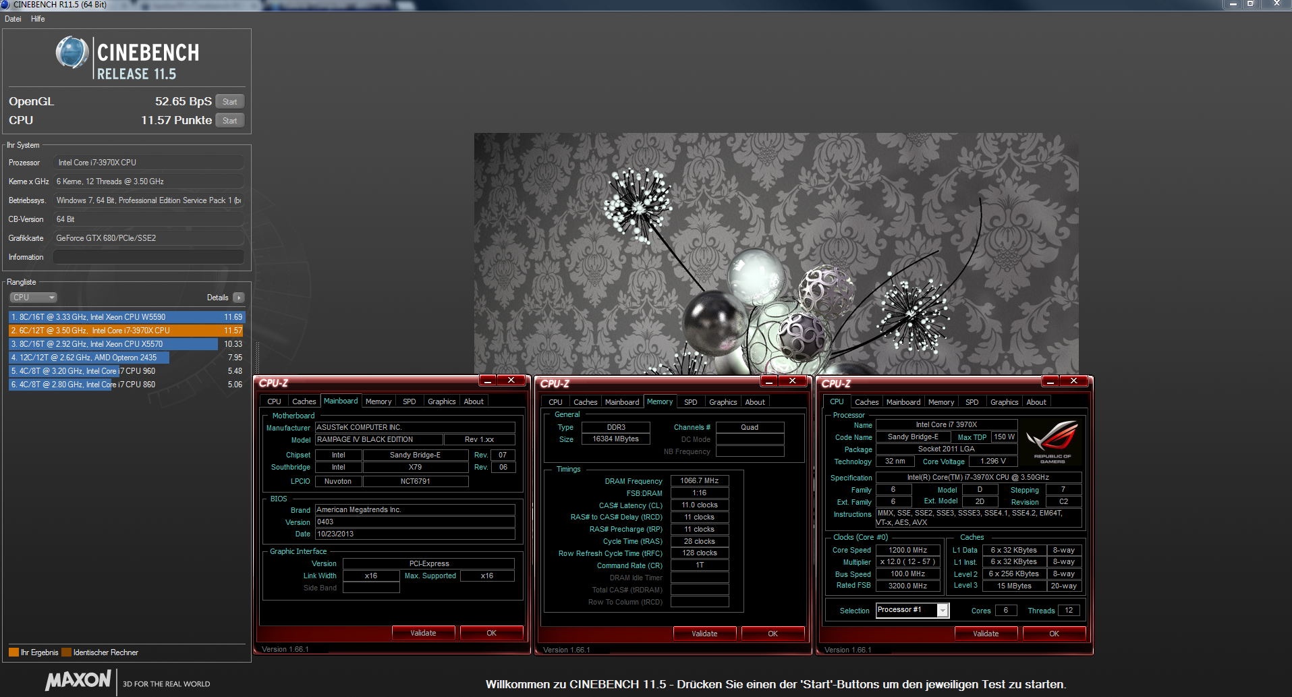Open About tab in Processor CPU-Z window
Screen dimensions: 1292x697
pyautogui.click(x=1036, y=402)
